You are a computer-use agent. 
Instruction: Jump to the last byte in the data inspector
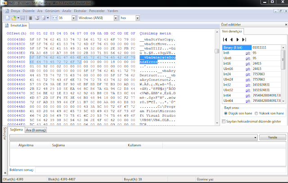pyautogui.click(x=244, y=39)
